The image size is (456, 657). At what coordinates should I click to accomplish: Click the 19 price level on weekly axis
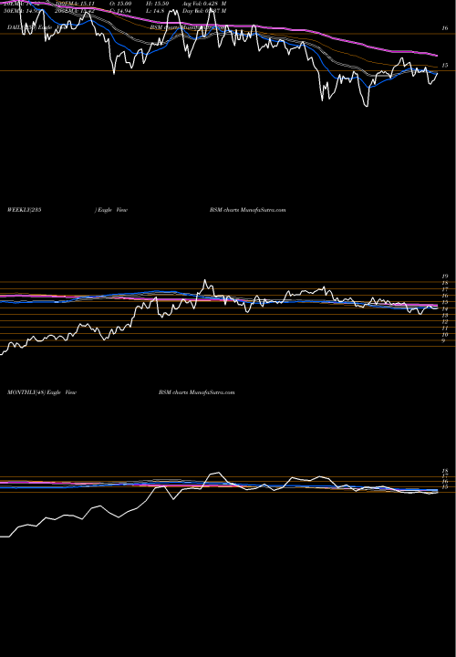coord(445,276)
